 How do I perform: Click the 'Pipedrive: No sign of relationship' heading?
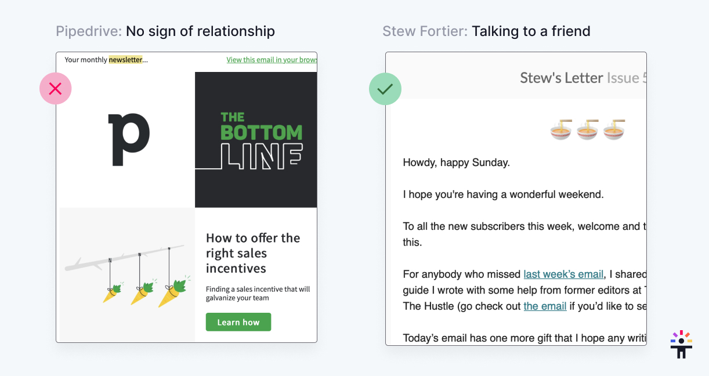point(165,31)
